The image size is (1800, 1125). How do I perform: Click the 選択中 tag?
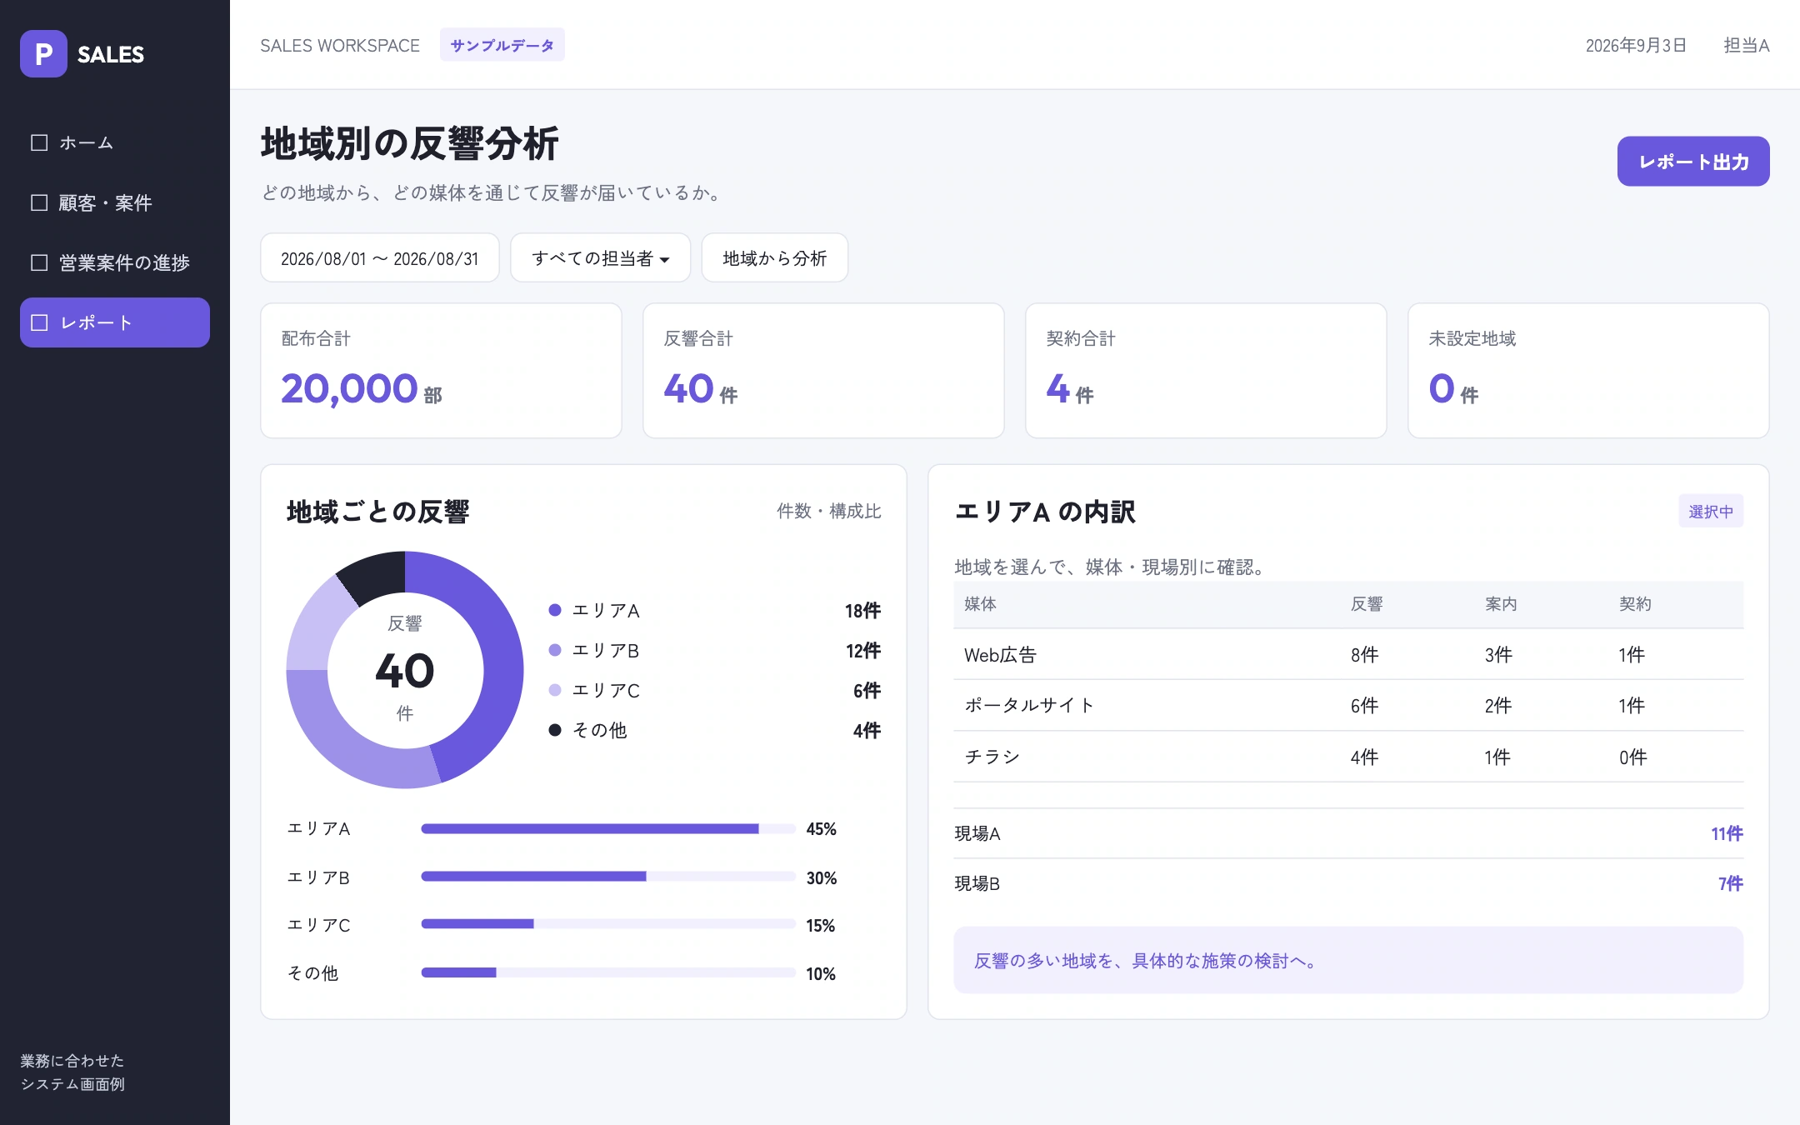(x=1711, y=512)
